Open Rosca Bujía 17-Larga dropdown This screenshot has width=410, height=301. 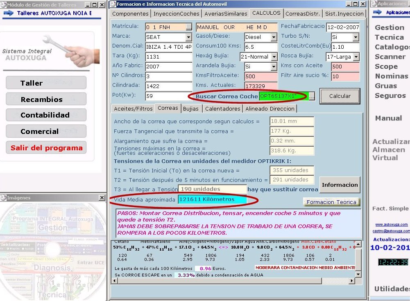[356, 57]
